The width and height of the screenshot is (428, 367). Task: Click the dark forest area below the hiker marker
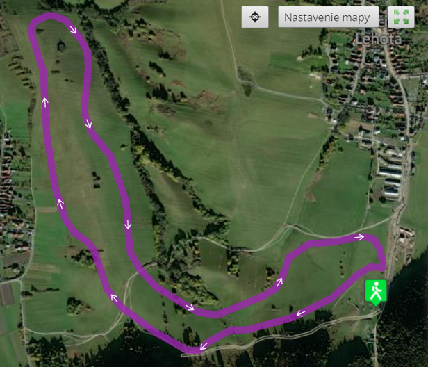coord(404,336)
